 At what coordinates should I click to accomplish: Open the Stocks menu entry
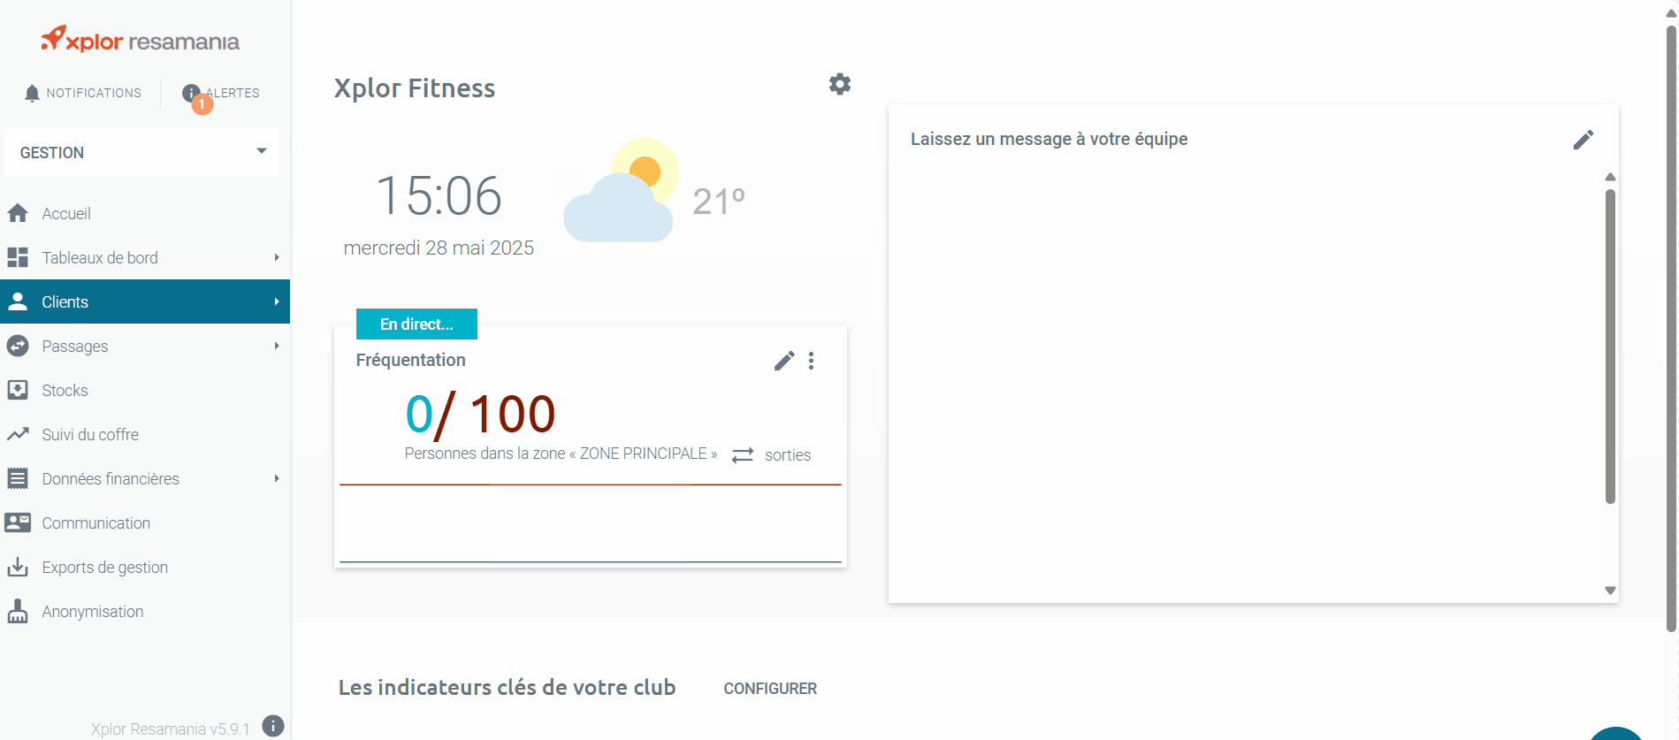click(x=145, y=390)
